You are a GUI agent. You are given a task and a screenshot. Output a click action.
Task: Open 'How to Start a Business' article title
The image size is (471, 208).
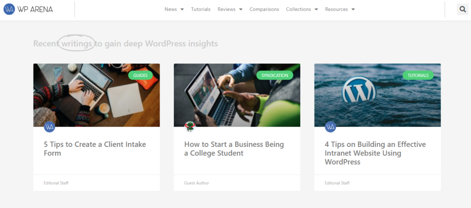point(234,149)
